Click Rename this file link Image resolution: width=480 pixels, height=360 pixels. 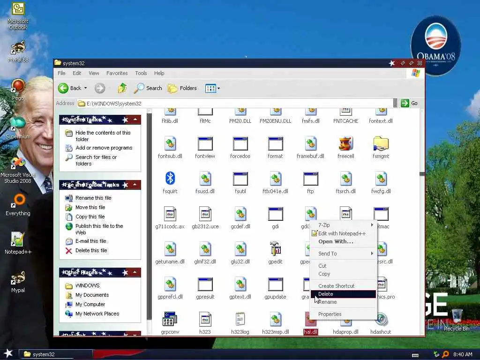[x=93, y=198]
